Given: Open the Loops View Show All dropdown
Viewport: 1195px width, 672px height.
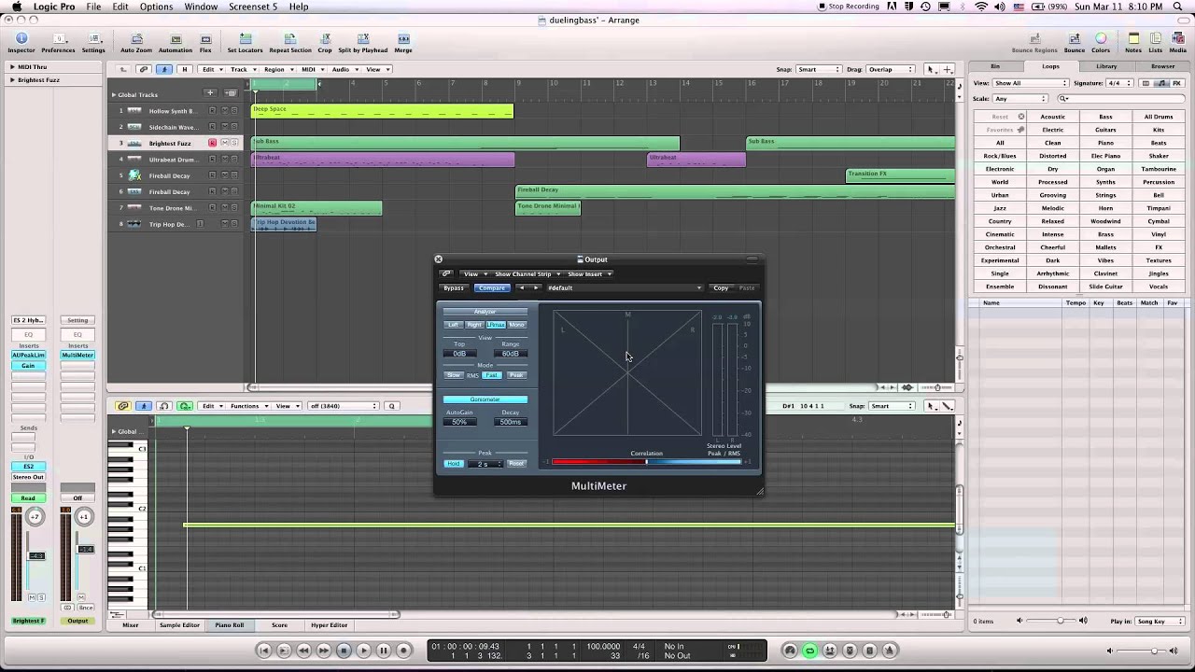Looking at the screenshot, I should (x=1031, y=83).
